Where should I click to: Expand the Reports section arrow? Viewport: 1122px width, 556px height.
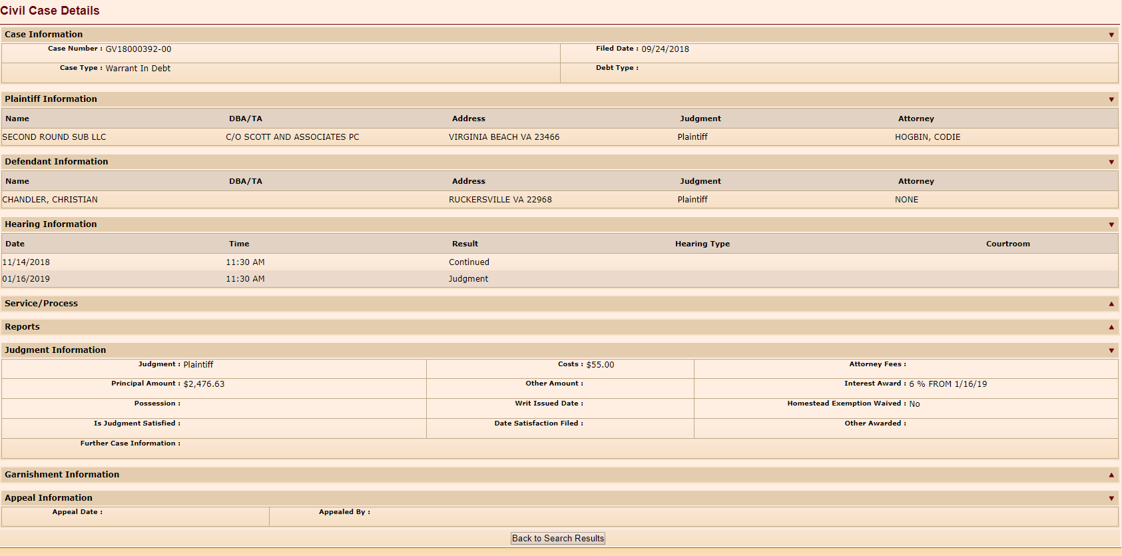[x=1111, y=327]
